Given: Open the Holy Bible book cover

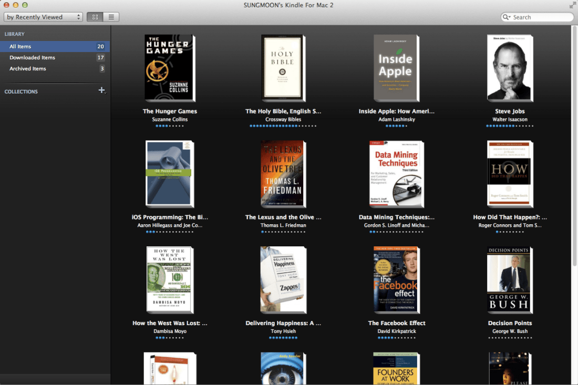Looking at the screenshot, I should point(283,68).
